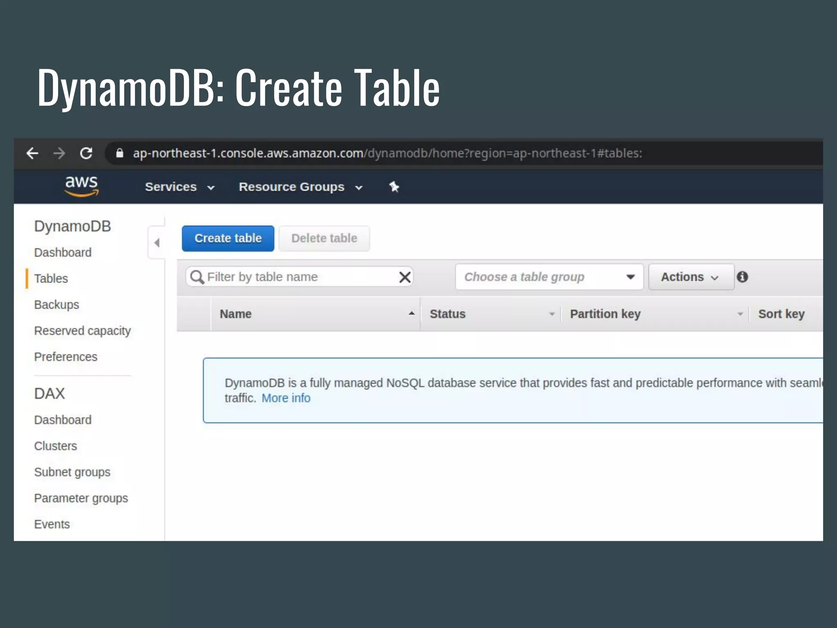Click the browser back arrow
The image size is (837, 628).
(x=32, y=153)
